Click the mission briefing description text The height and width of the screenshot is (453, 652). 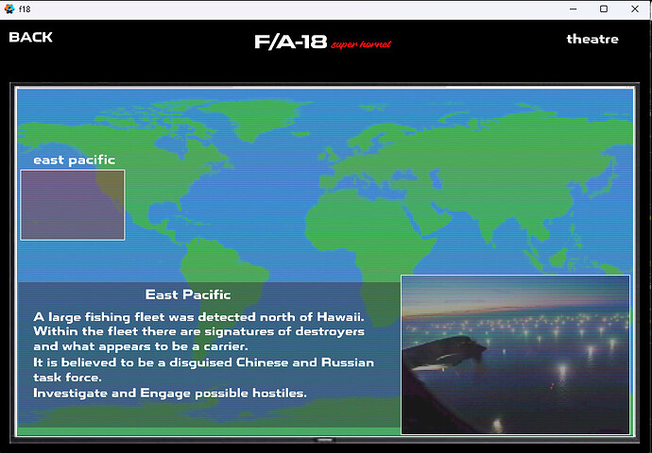coord(203,354)
